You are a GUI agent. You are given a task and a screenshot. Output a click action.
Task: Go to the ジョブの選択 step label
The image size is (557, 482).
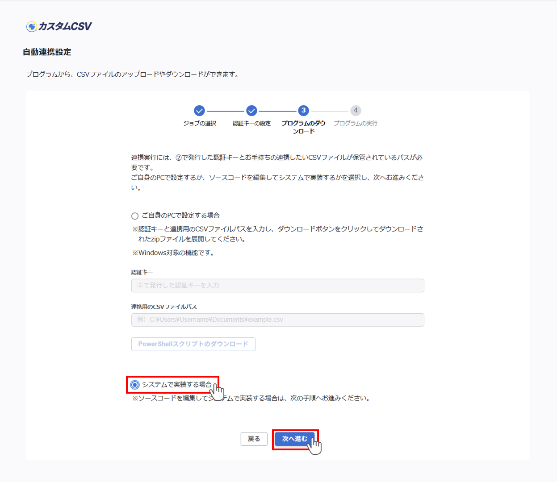click(x=200, y=124)
